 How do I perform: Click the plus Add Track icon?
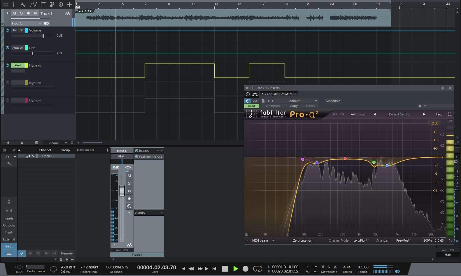[69, 4]
